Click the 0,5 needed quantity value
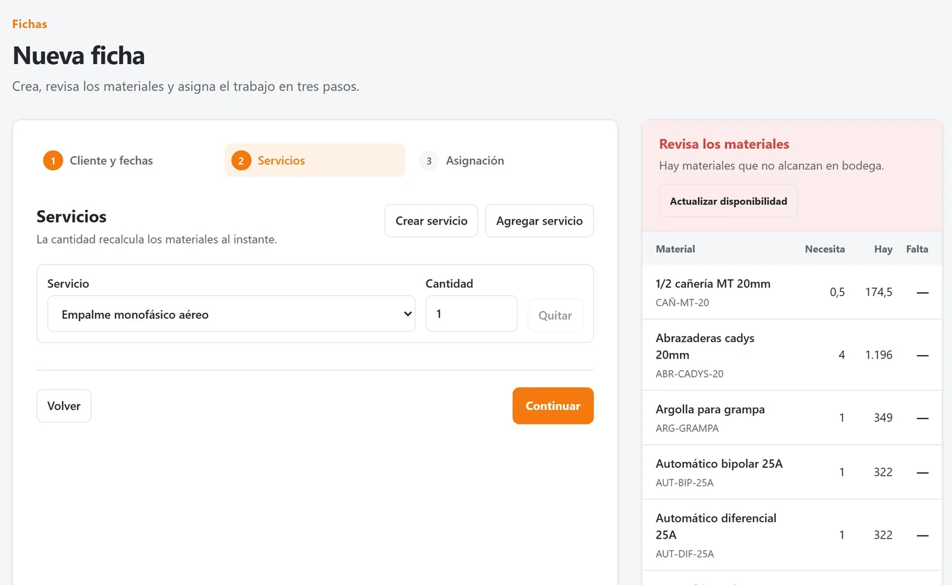 pyautogui.click(x=837, y=292)
